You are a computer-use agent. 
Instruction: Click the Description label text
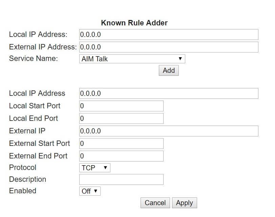click(x=27, y=179)
